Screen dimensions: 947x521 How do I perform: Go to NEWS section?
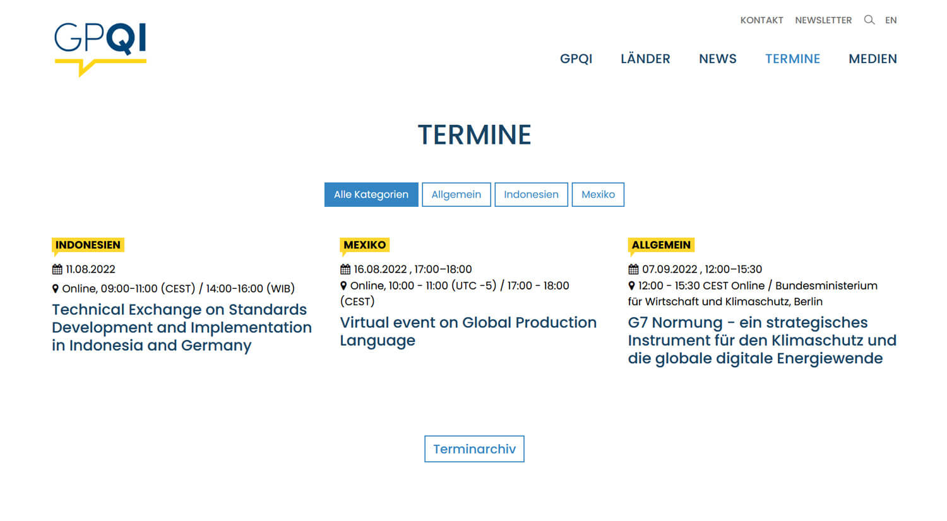(717, 59)
